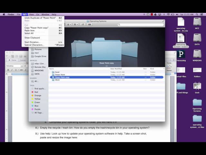Select the Word folder row

tap(107, 80)
